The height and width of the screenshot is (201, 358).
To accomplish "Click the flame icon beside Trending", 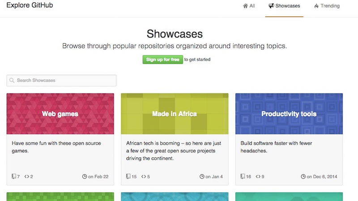I will pos(316,6).
